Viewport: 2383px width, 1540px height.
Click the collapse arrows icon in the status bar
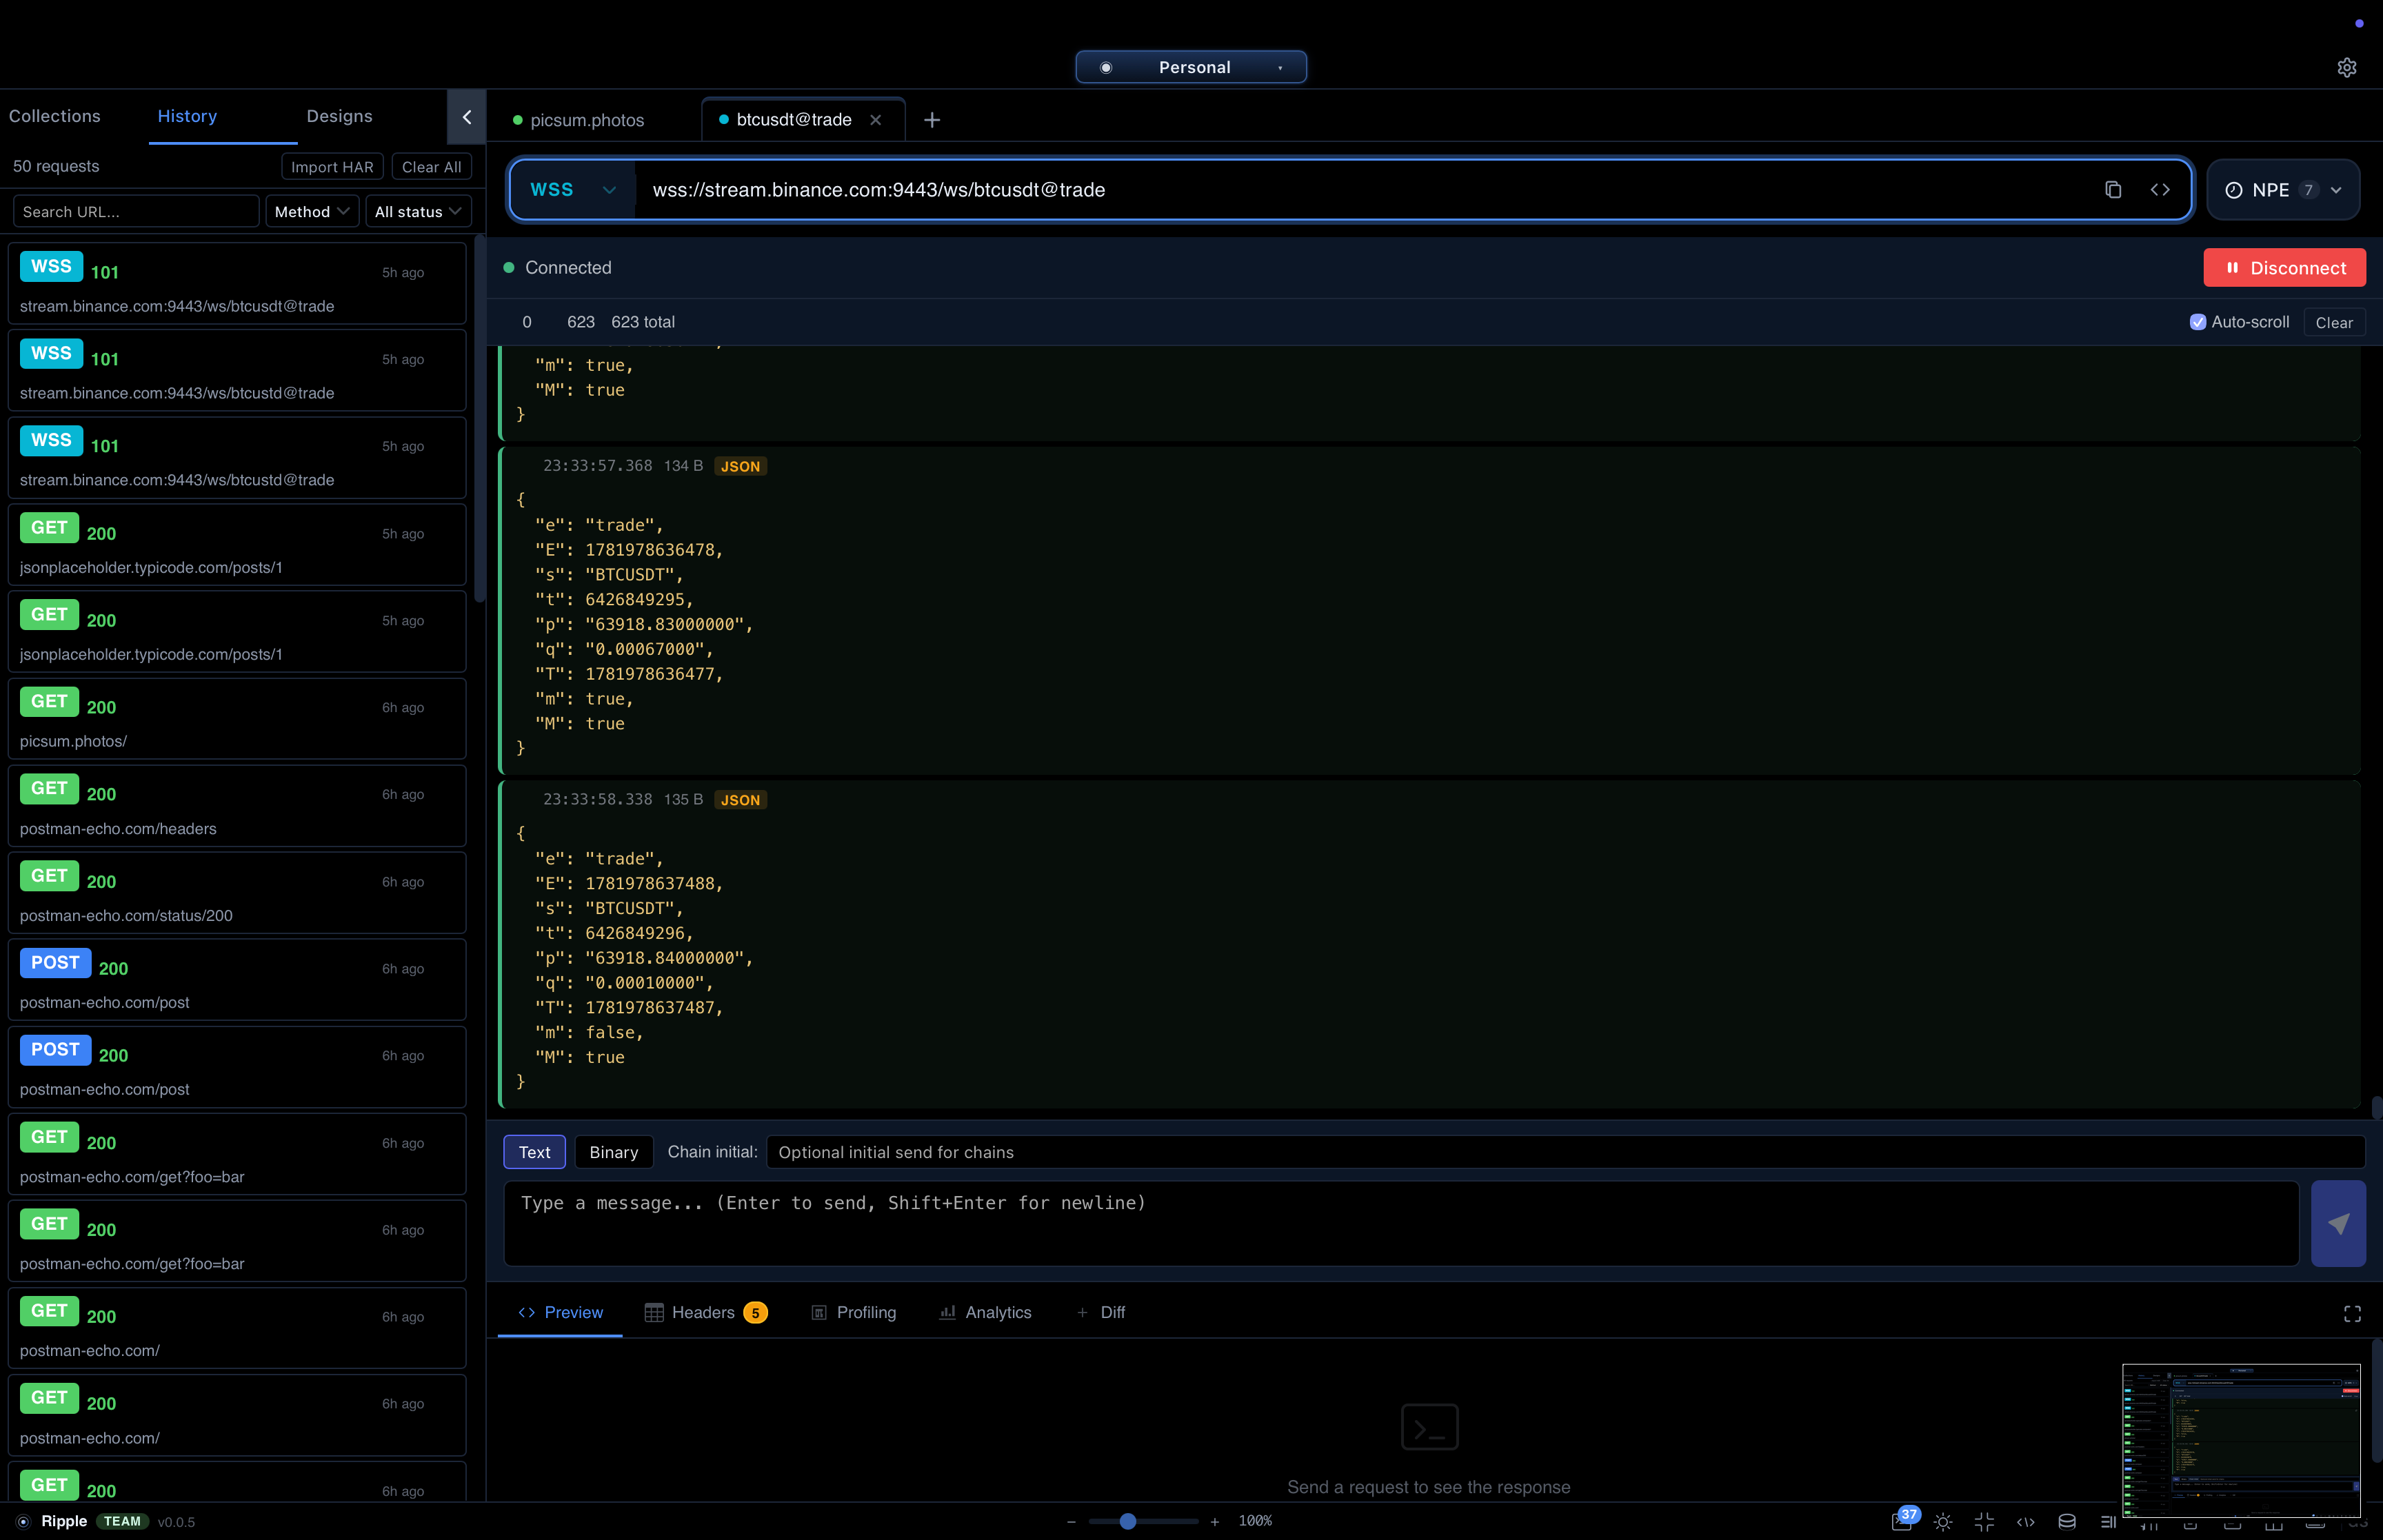pyautogui.click(x=1984, y=1522)
